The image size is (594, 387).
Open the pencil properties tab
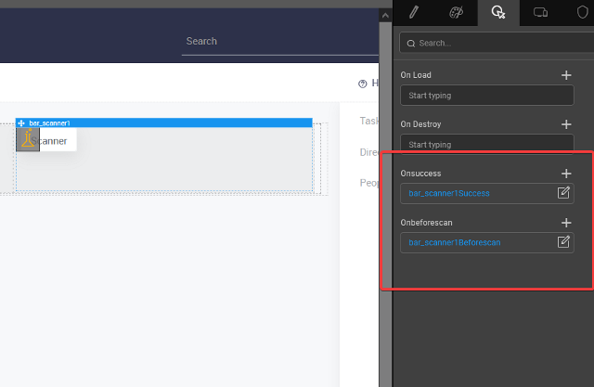pos(414,12)
